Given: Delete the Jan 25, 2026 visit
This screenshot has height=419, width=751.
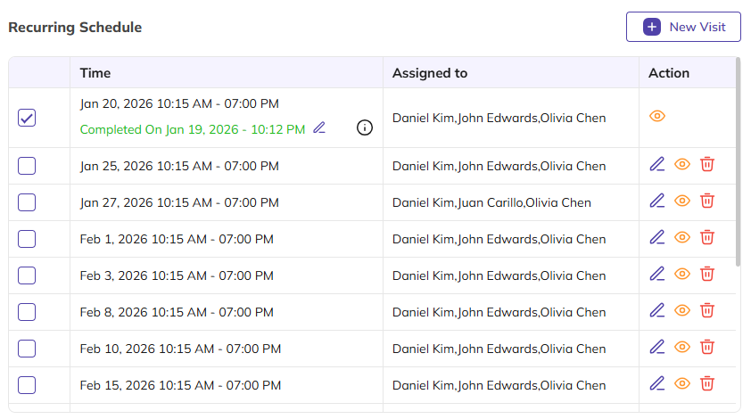Looking at the screenshot, I should (x=707, y=164).
